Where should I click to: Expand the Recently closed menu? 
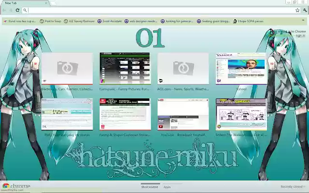point(293,187)
